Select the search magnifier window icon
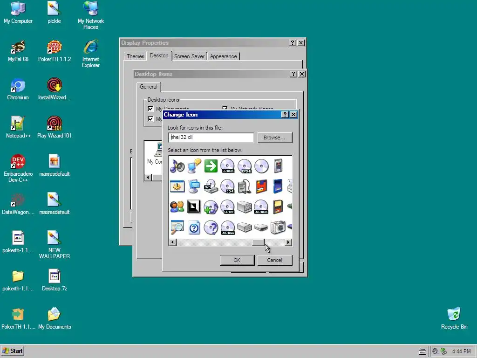477x358 pixels. (177, 227)
